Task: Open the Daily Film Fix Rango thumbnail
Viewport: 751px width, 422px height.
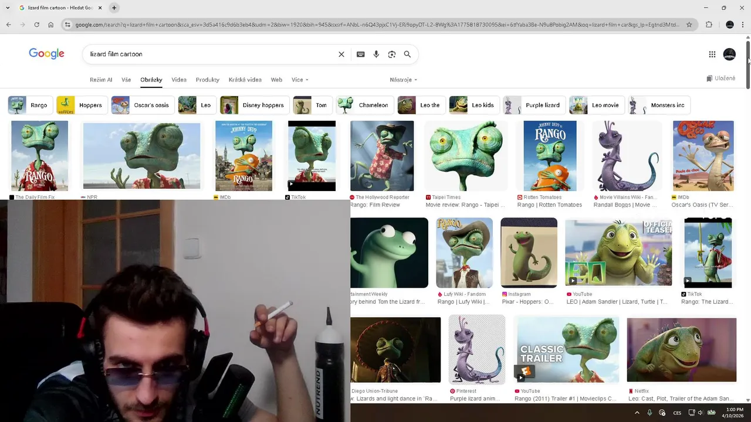Action: (40, 156)
